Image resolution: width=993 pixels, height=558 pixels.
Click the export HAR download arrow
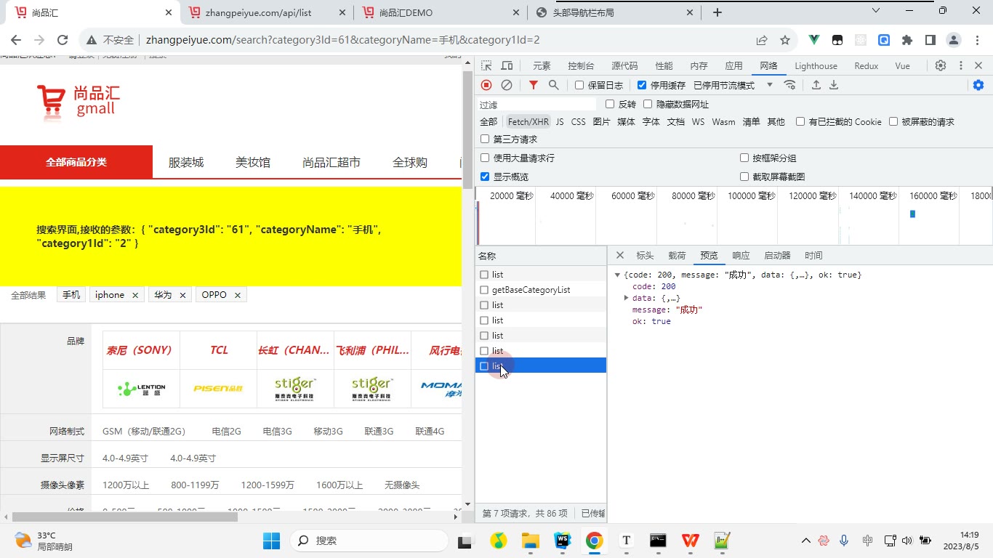click(834, 85)
